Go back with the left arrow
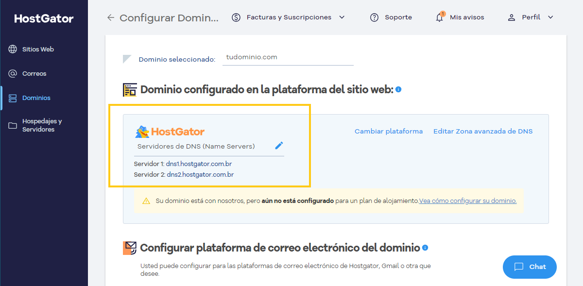The image size is (583, 286). coord(111,17)
